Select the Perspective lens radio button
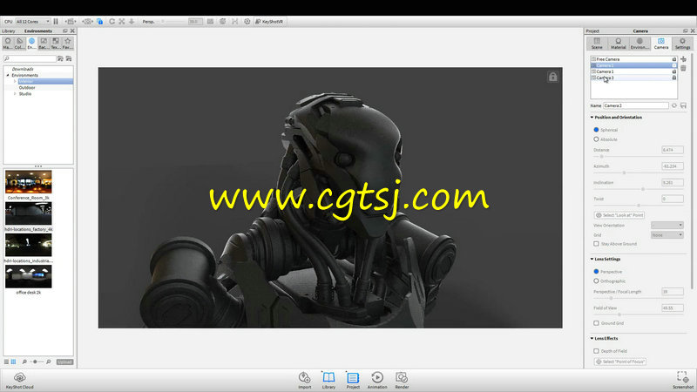The image size is (697, 392). tap(596, 271)
